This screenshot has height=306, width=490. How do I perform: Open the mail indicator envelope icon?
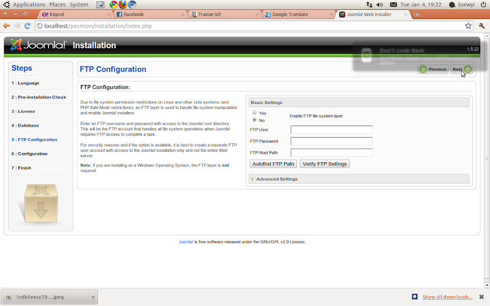393,5
